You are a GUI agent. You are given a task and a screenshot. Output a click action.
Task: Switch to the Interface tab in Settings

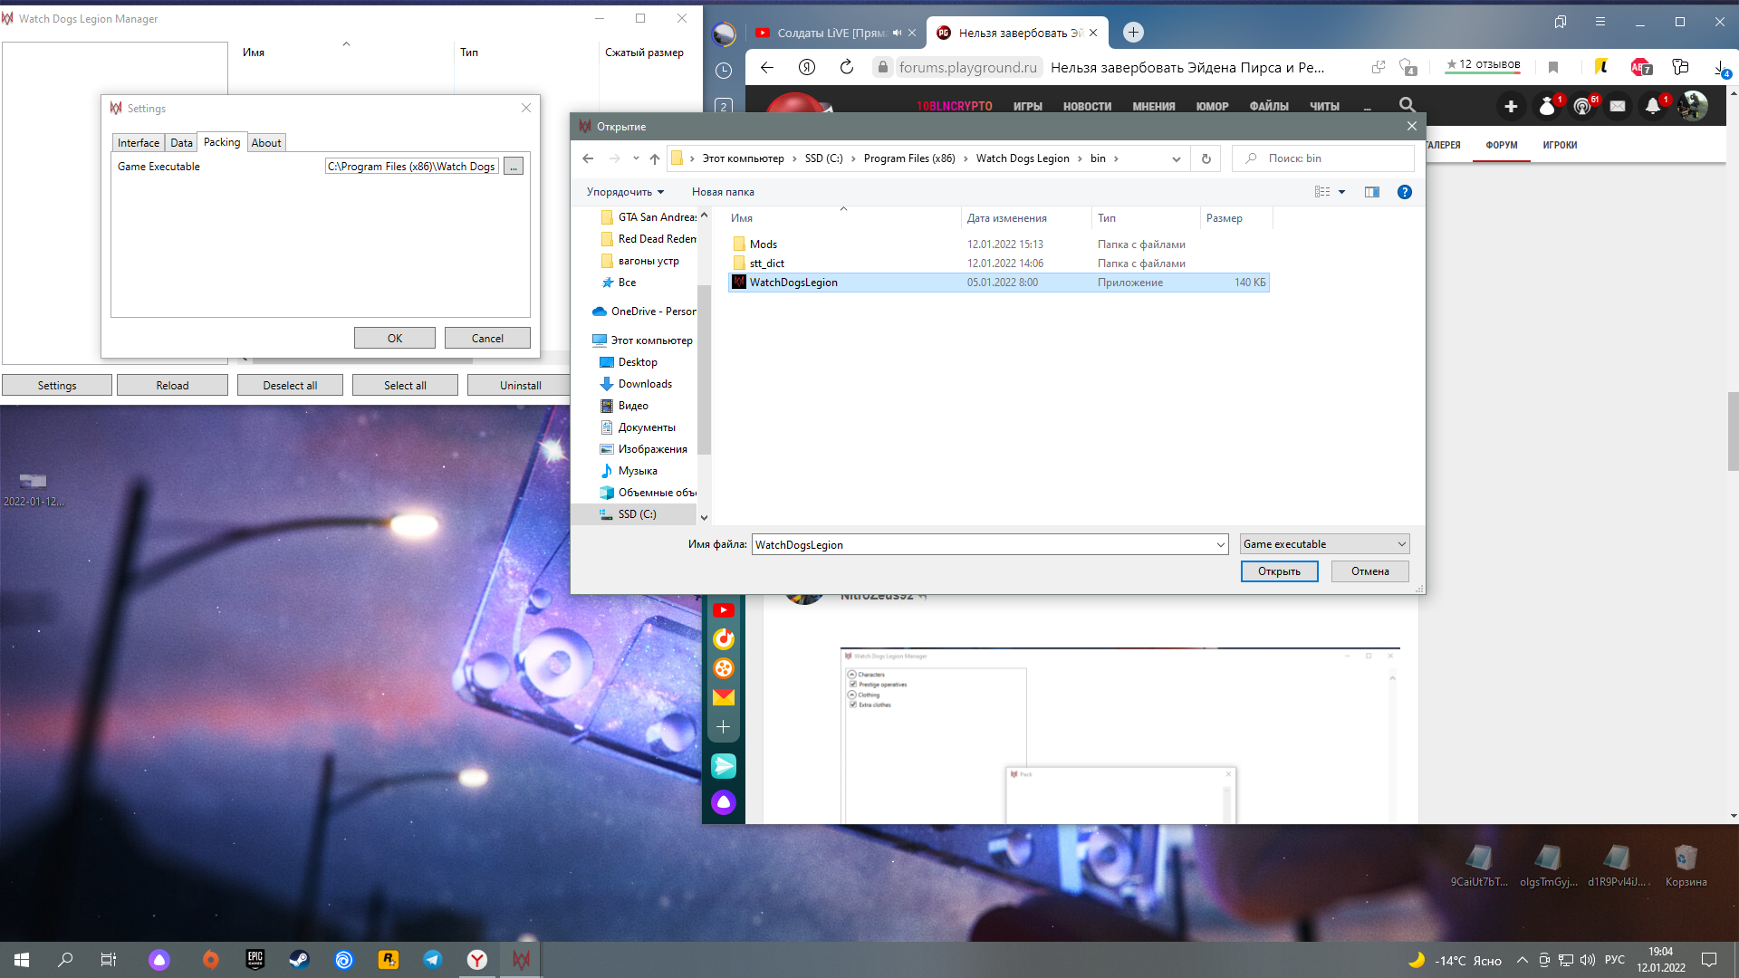coord(138,143)
